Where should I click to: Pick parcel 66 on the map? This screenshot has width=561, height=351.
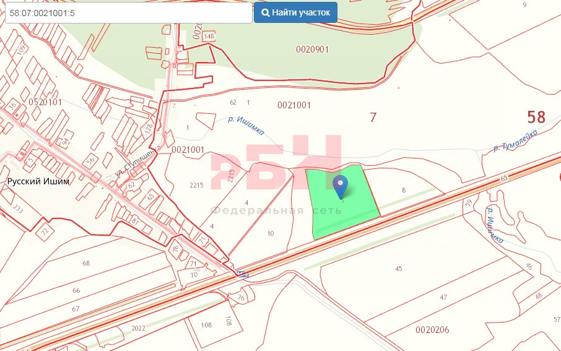tap(76, 290)
